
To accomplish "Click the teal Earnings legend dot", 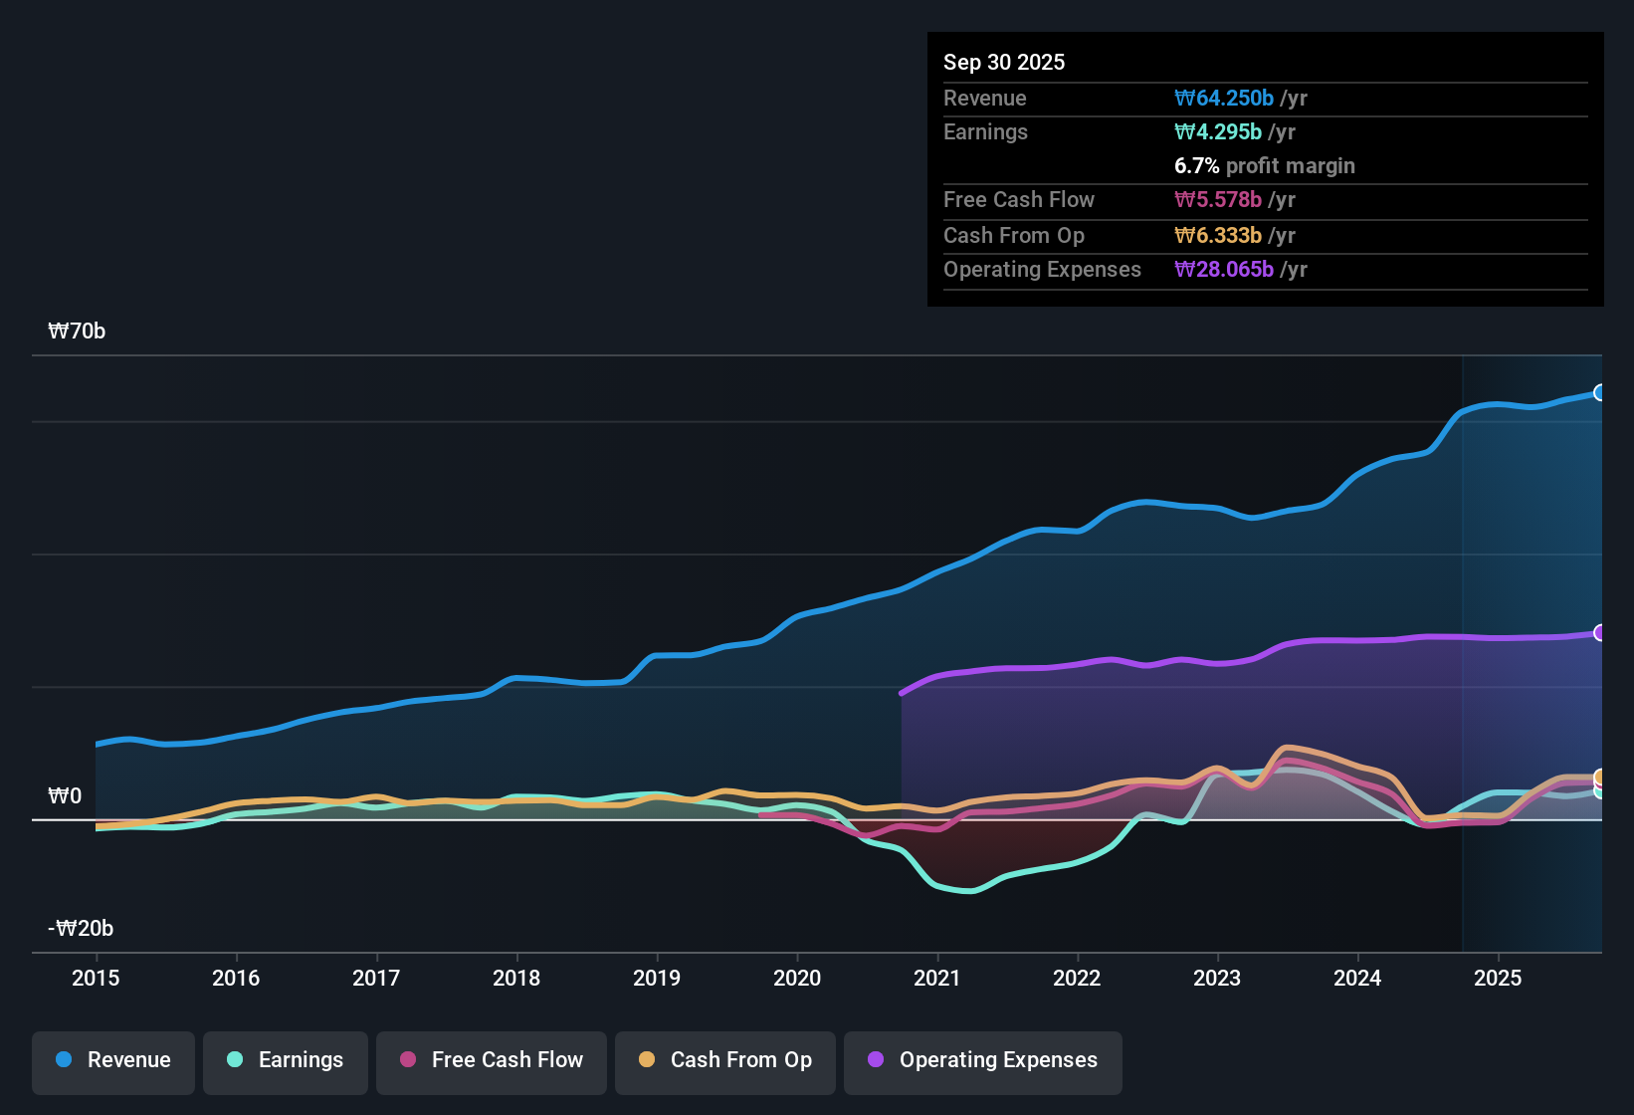I will coord(234,1060).
